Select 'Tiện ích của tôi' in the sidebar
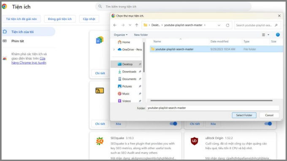 click(x=28, y=32)
